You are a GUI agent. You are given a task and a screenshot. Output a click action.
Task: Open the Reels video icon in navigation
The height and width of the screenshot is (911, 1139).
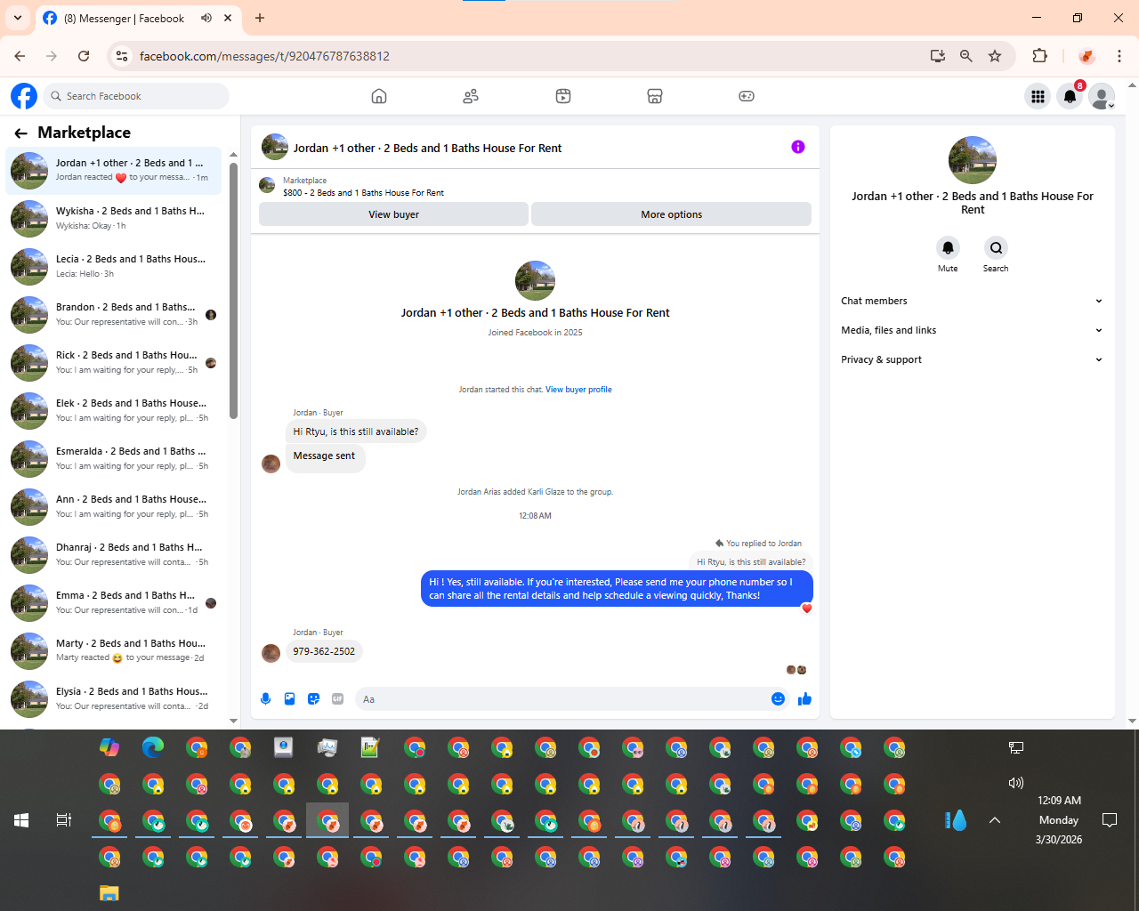click(563, 96)
